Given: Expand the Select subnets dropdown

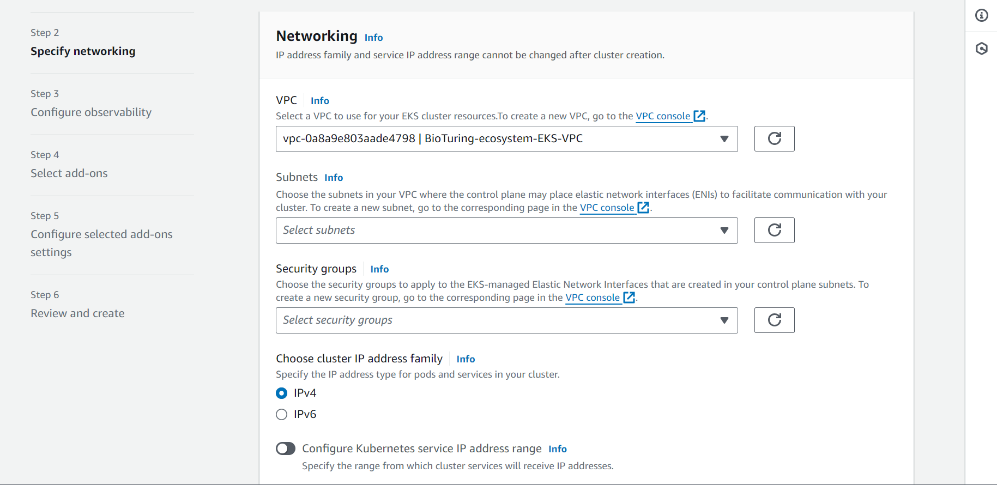Looking at the screenshot, I should 506,231.
